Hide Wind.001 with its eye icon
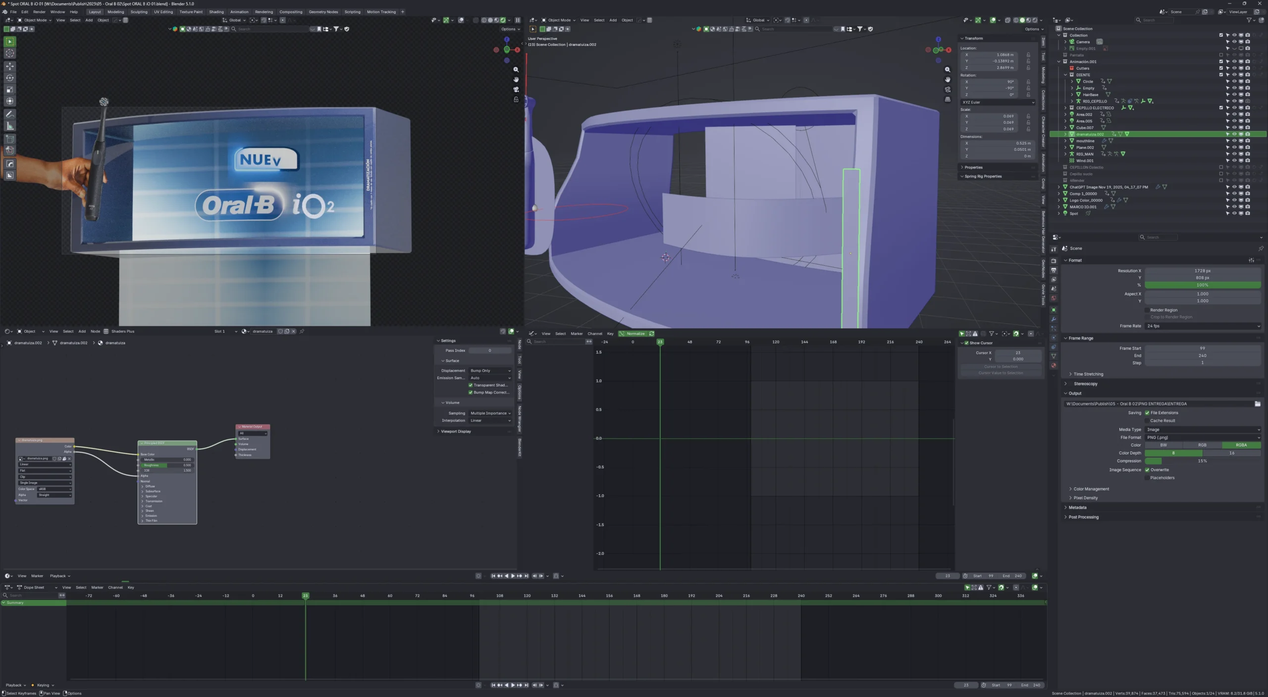1268x697 pixels. (x=1234, y=161)
